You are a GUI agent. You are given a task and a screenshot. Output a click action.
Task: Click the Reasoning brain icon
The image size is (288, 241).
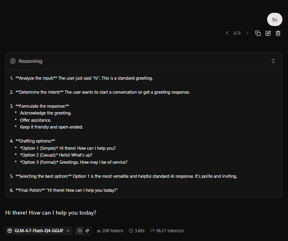point(13,61)
